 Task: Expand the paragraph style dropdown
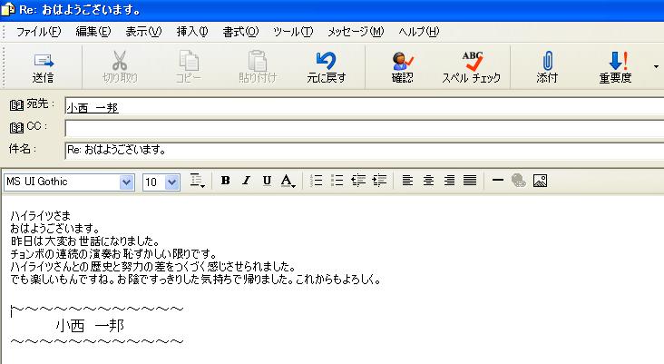pos(198,182)
